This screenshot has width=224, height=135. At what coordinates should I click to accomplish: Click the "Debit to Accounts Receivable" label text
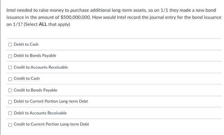(40, 113)
